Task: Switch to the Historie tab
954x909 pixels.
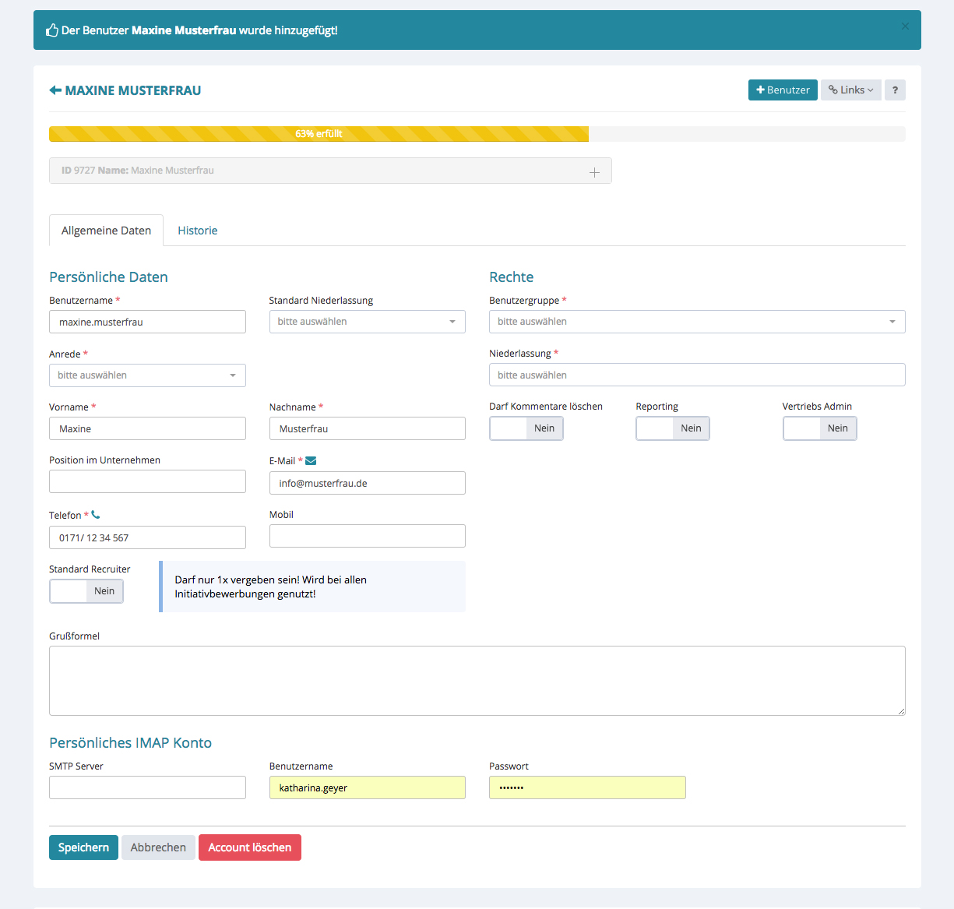Action: (x=197, y=231)
